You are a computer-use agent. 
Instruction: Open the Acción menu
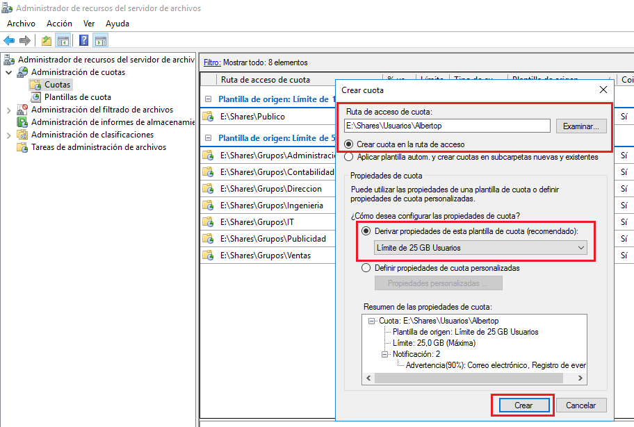[59, 24]
